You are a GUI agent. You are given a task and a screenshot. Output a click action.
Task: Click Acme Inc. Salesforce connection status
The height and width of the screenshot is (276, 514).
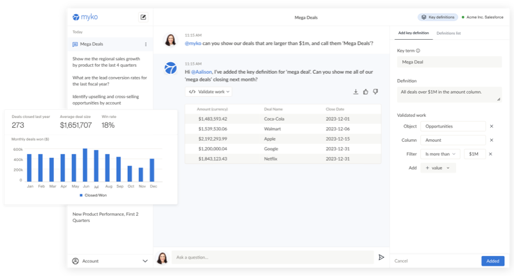pos(483,17)
